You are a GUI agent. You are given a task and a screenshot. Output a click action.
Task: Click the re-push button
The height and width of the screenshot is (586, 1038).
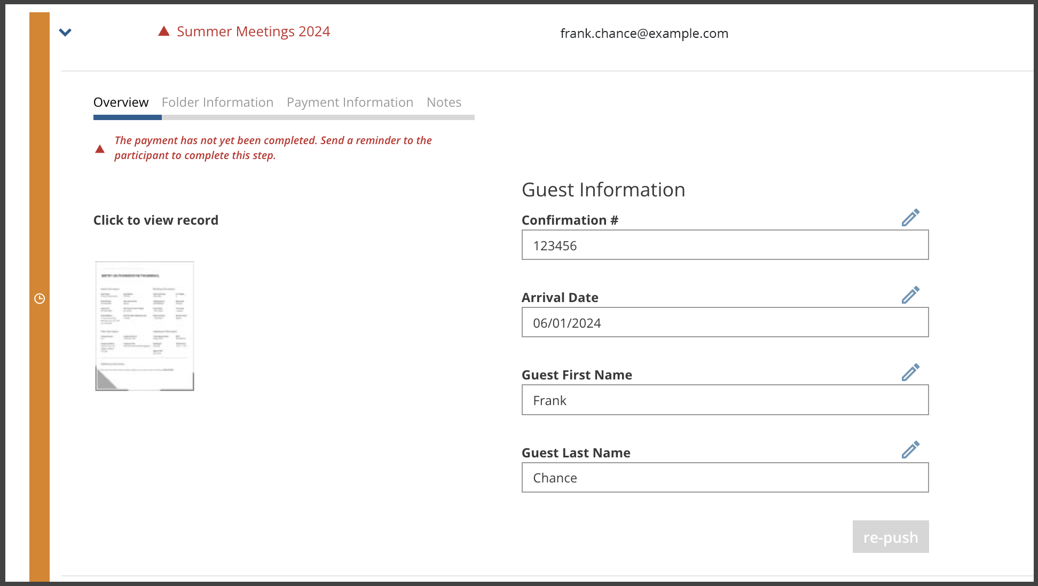tap(891, 536)
